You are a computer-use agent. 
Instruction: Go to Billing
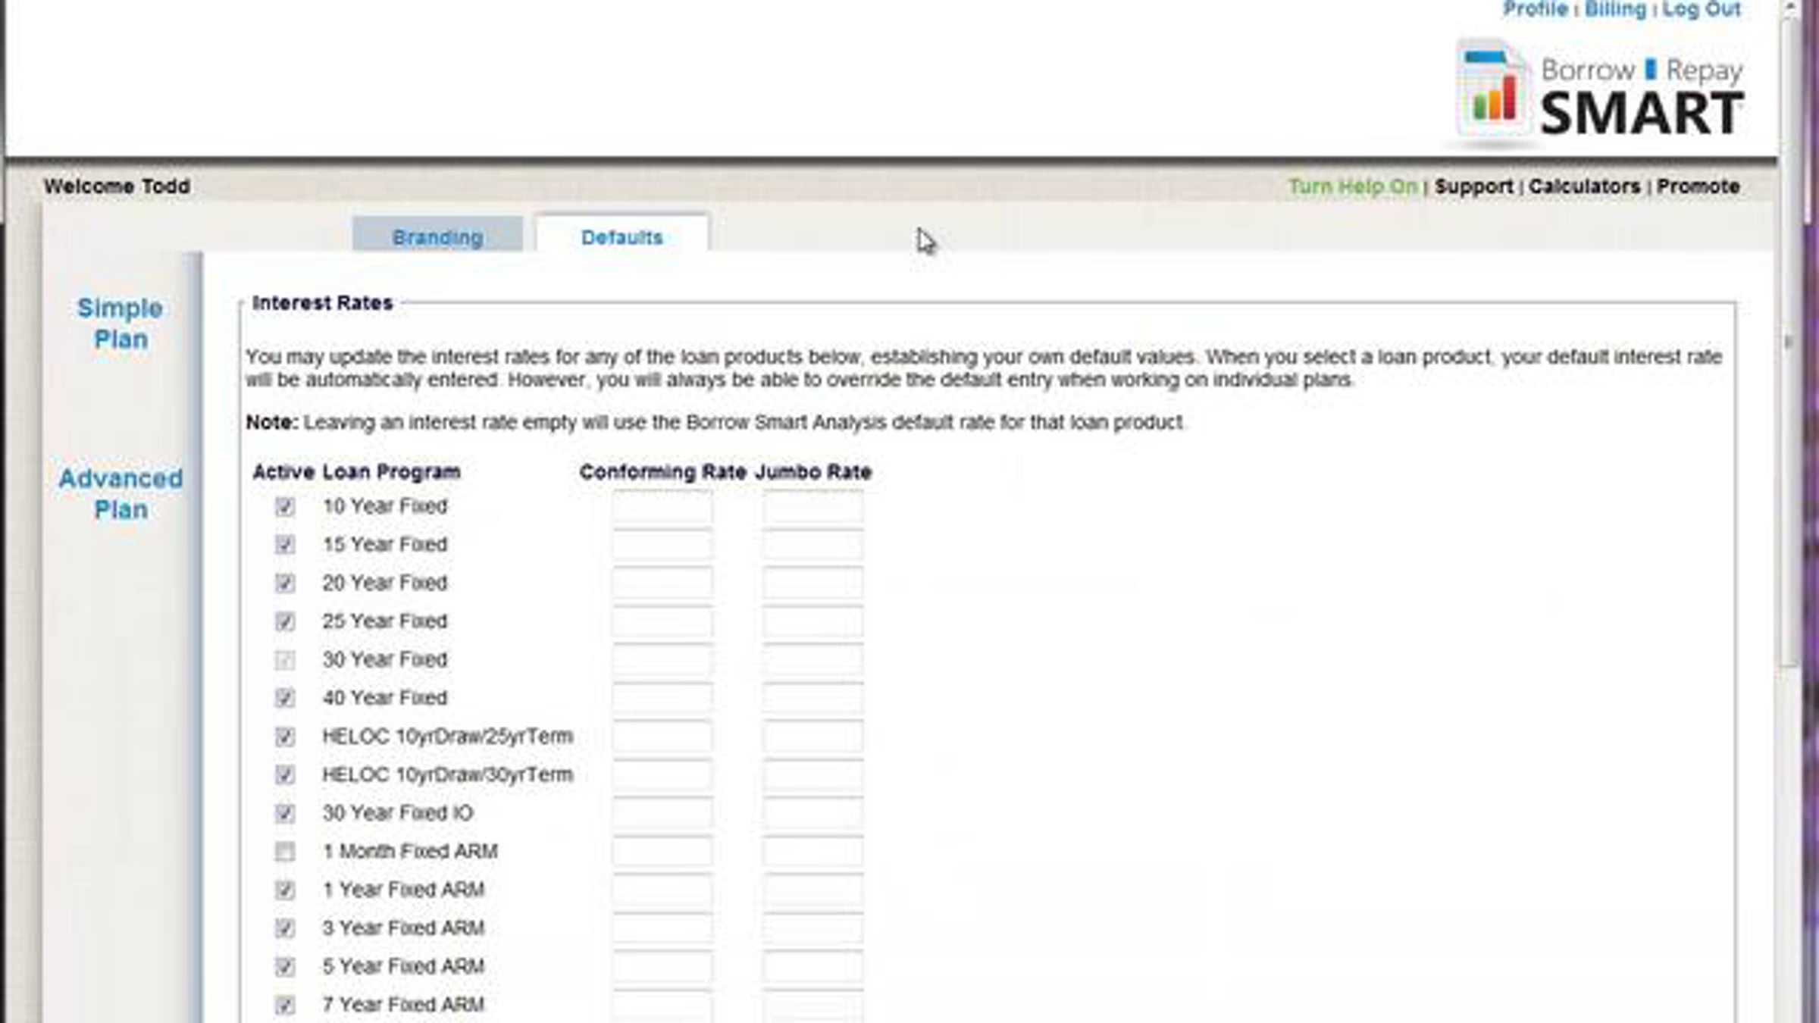coord(1615,10)
